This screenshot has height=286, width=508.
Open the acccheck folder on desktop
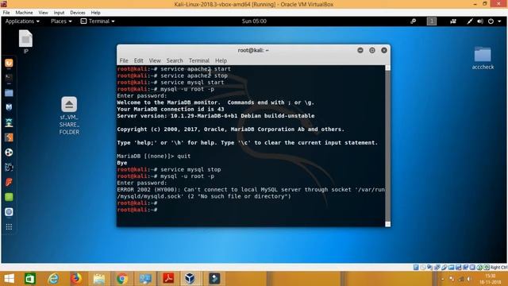483,58
